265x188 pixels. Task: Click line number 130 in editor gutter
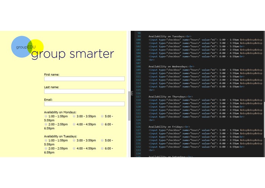pyautogui.click(x=138, y=140)
